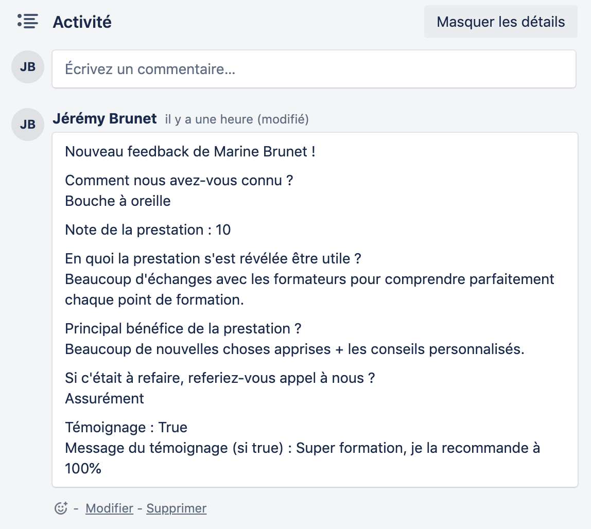Click the JB avatar next to Jérémy Brunet's comment
Viewport: 591px width, 529px height.
28,125
